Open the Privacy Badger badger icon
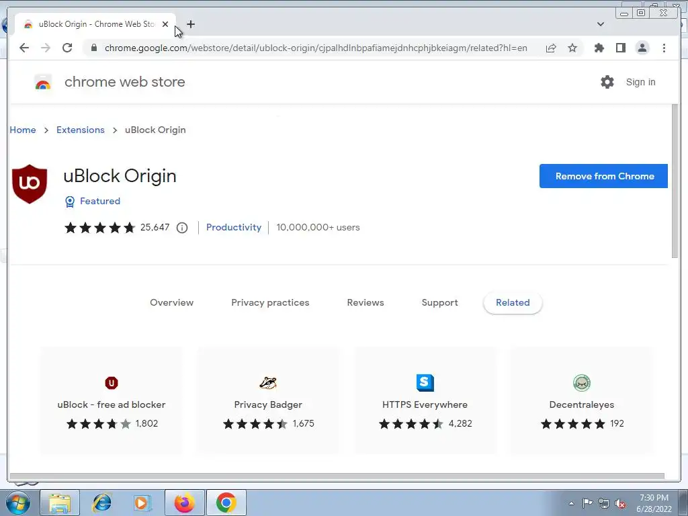 [x=268, y=382]
